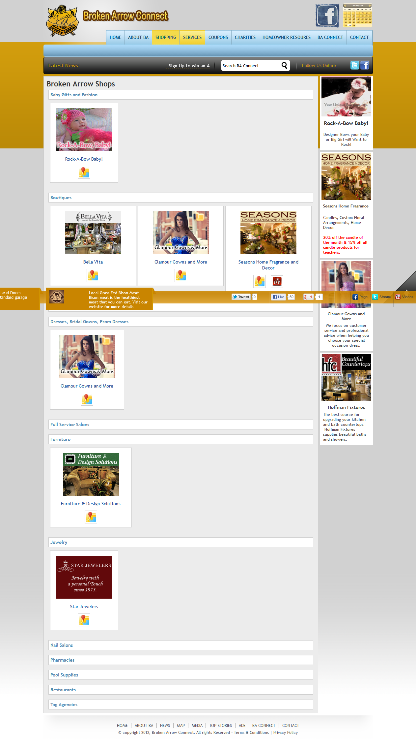The image size is (416, 753).
Task: Click the Hoffman Fixtures sidebar ad image
Action: [x=346, y=378]
